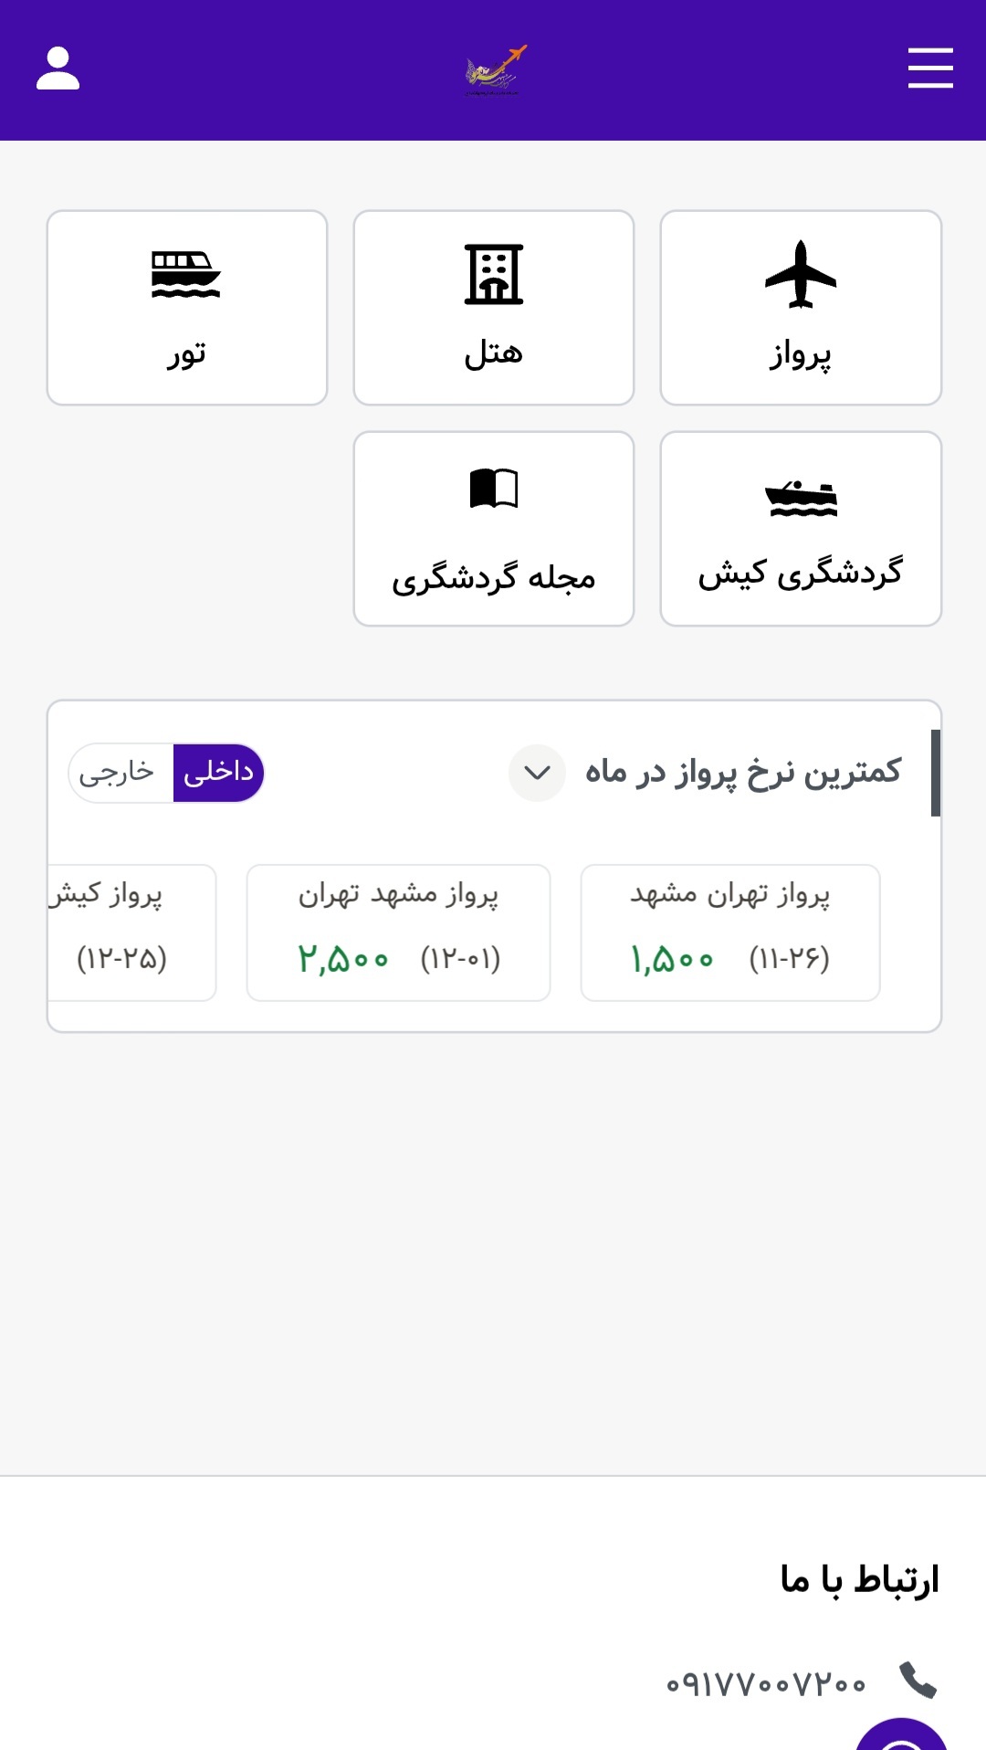
Task: Switch to داخلی flights toggle
Action: [x=218, y=773]
